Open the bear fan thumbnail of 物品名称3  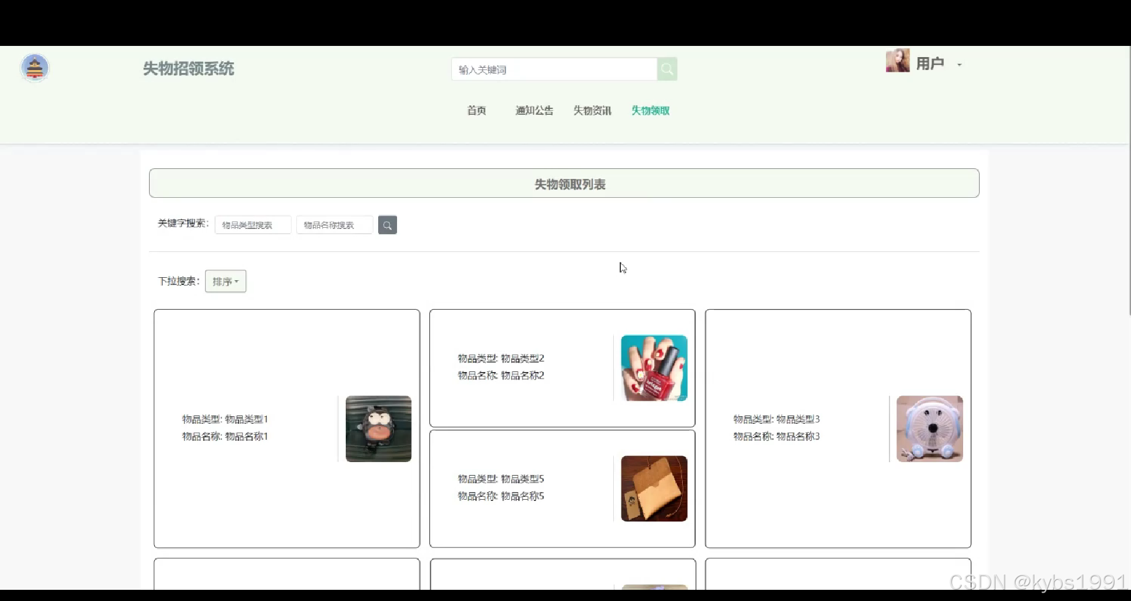point(930,429)
